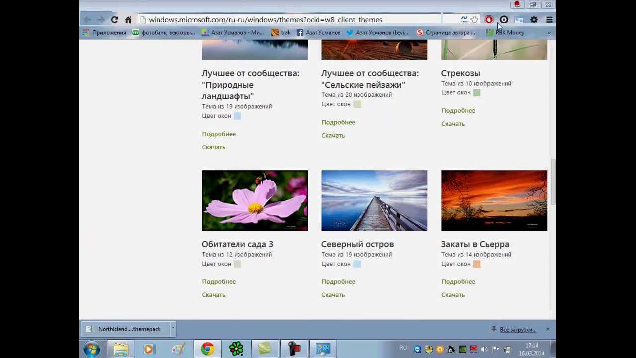Open the volume speaker tray icon
636x358 pixels.
[484, 349]
